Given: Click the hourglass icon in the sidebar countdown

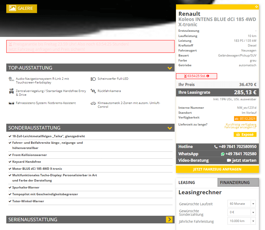Looking at the screenshot, I should click(x=185, y=76).
